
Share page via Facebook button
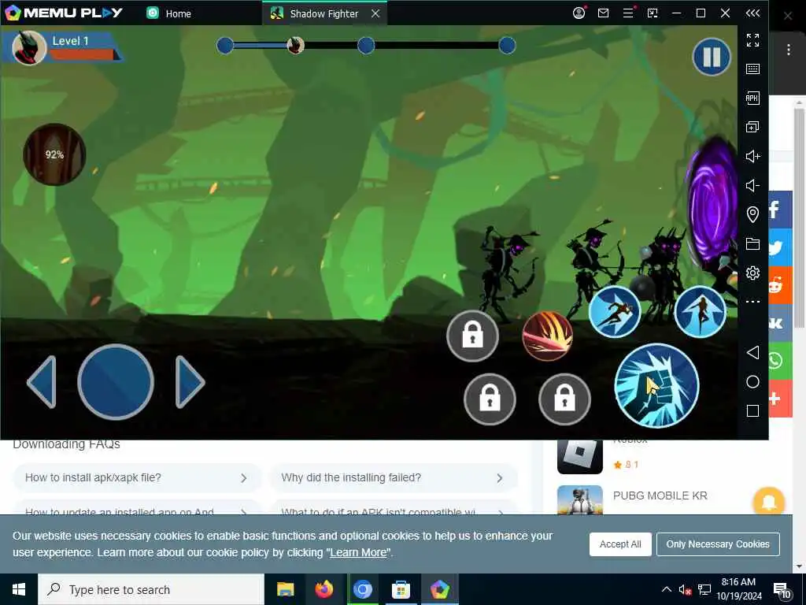click(780, 210)
